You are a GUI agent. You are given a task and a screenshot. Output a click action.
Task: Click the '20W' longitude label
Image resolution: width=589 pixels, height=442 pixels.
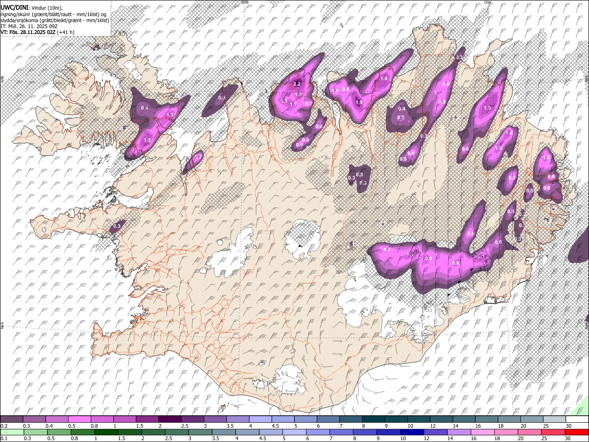pyautogui.click(x=245, y=2)
